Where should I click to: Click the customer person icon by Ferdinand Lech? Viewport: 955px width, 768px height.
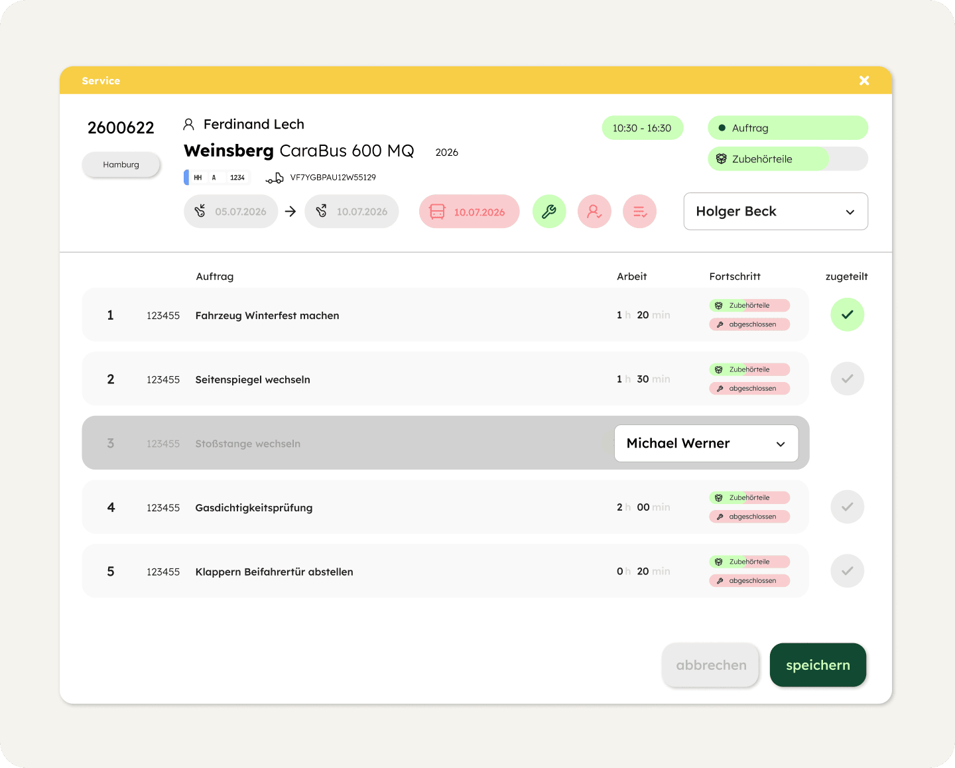(189, 124)
